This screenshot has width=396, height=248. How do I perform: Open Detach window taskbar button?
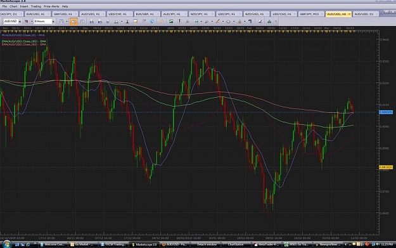205,244
